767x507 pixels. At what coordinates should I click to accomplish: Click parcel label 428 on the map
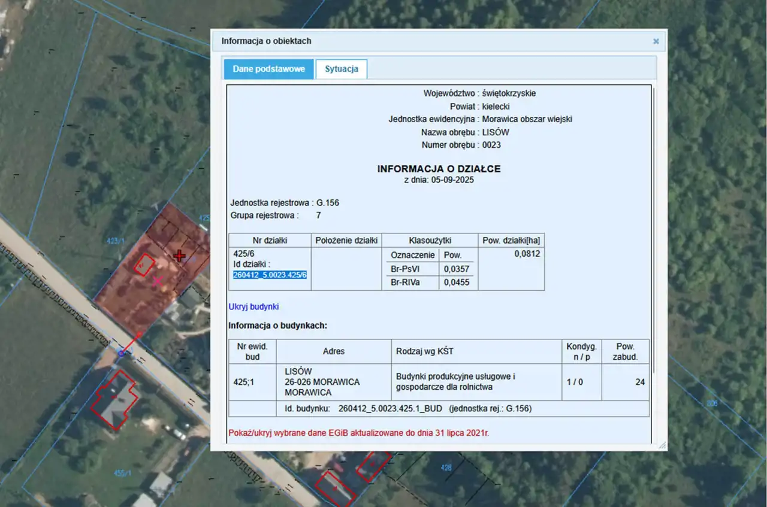446,467
